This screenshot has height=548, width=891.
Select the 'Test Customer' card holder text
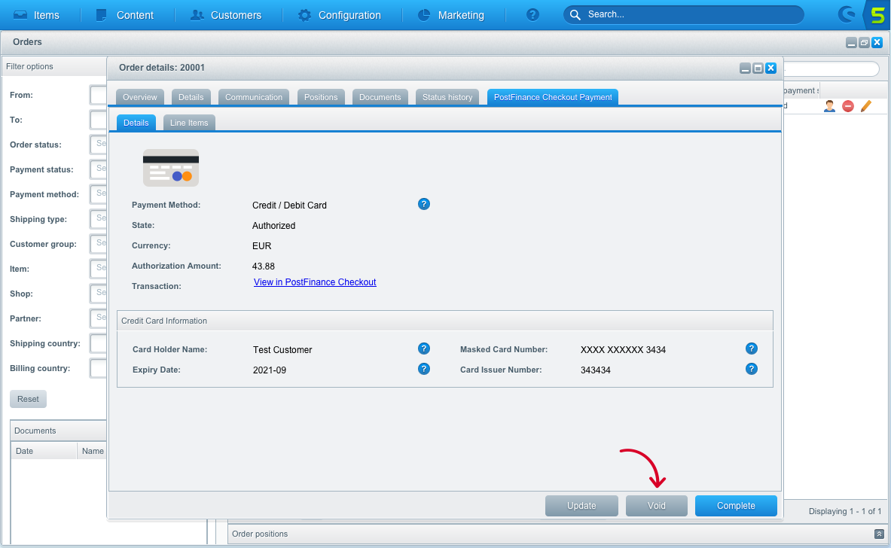point(282,350)
